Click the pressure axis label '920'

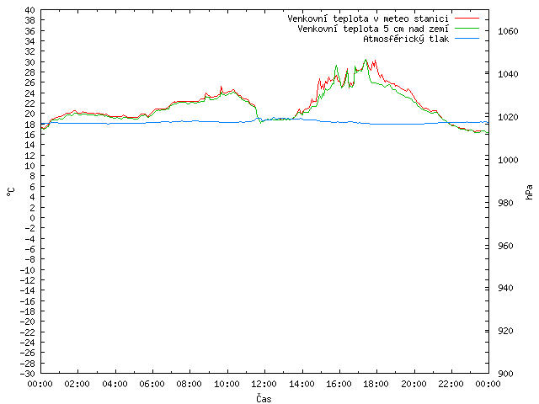pyautogui.click(x=505, y=331)
